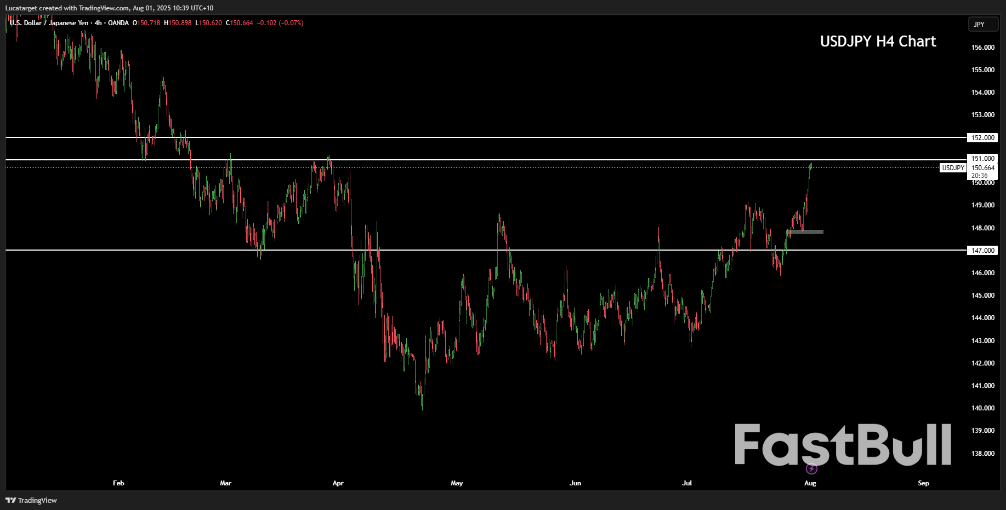Select the Aug label on the time axis
The image size is (1006, 510).
(810, 483)
